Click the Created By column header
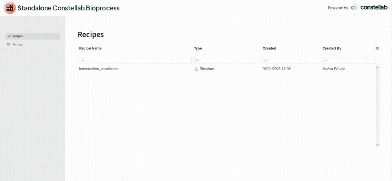Screen dimensions: 392x181 click(331, 48)
